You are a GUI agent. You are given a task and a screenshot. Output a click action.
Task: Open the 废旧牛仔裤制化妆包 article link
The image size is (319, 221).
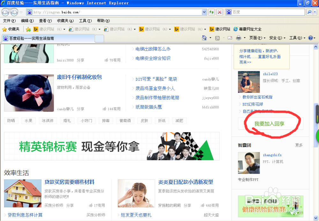(x=79, y=77)
